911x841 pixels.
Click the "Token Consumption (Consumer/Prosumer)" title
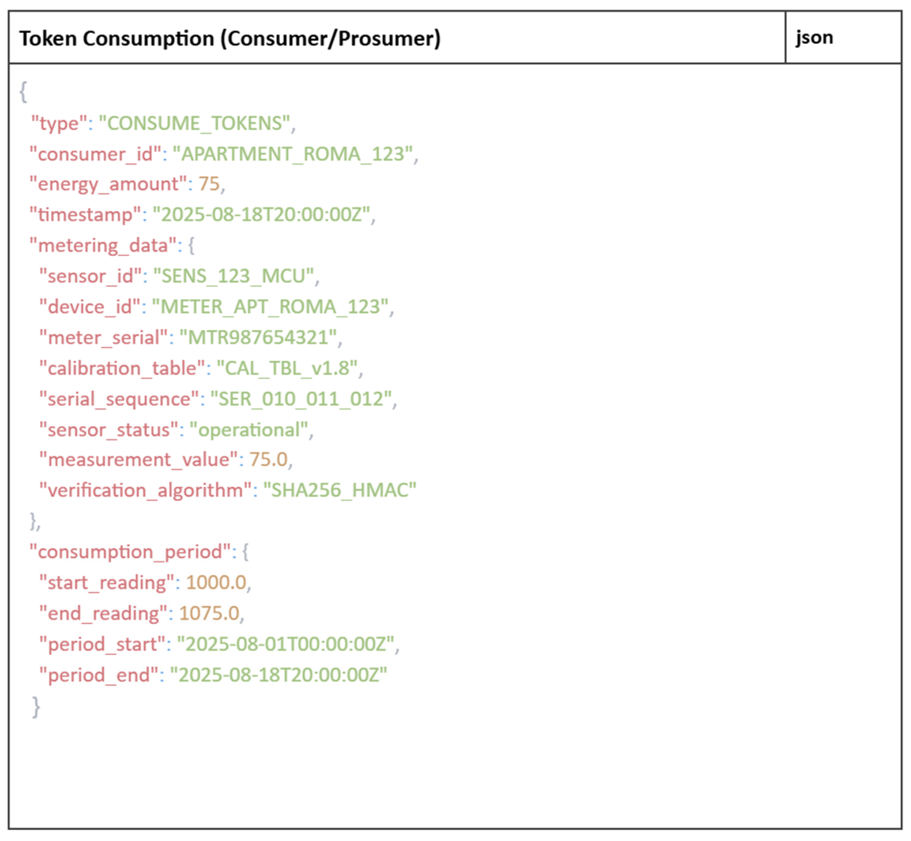click(x=230, y=38)
